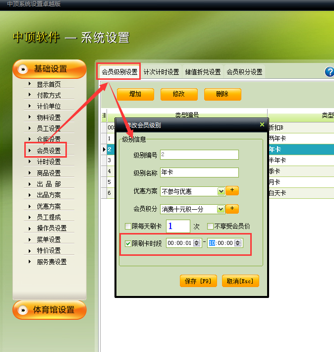This screenshot has height=352, width=334.
Task: Open 显示首页 in the sidebar
Action: coord(49,84)
